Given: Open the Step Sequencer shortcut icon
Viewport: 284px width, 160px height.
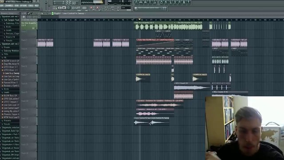Looking at the screenshot, I should tap(141, 2).
